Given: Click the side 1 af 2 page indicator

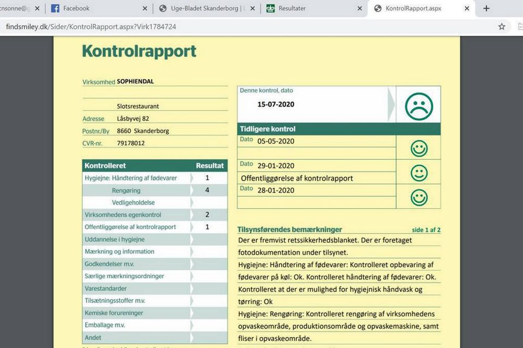Looking at the screenshot, I should coord(426,230).
